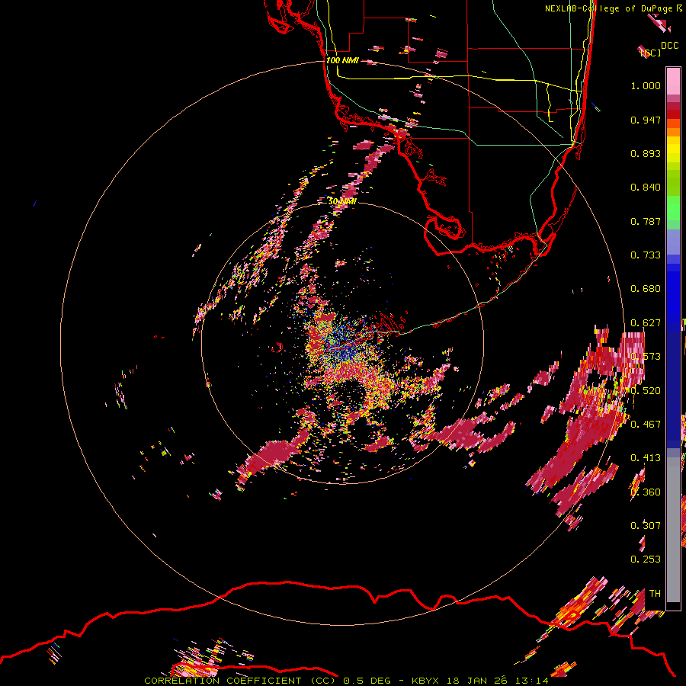
Task: Click the 0.5 DEG elevation text
Action: tap(368, 681)
